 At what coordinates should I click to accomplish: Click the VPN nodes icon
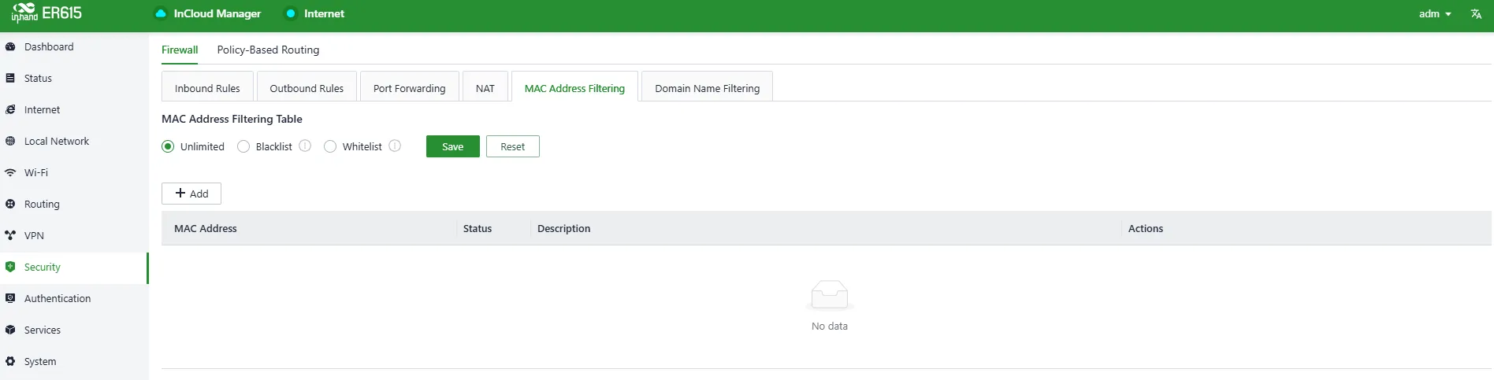(x=10, y=236)
